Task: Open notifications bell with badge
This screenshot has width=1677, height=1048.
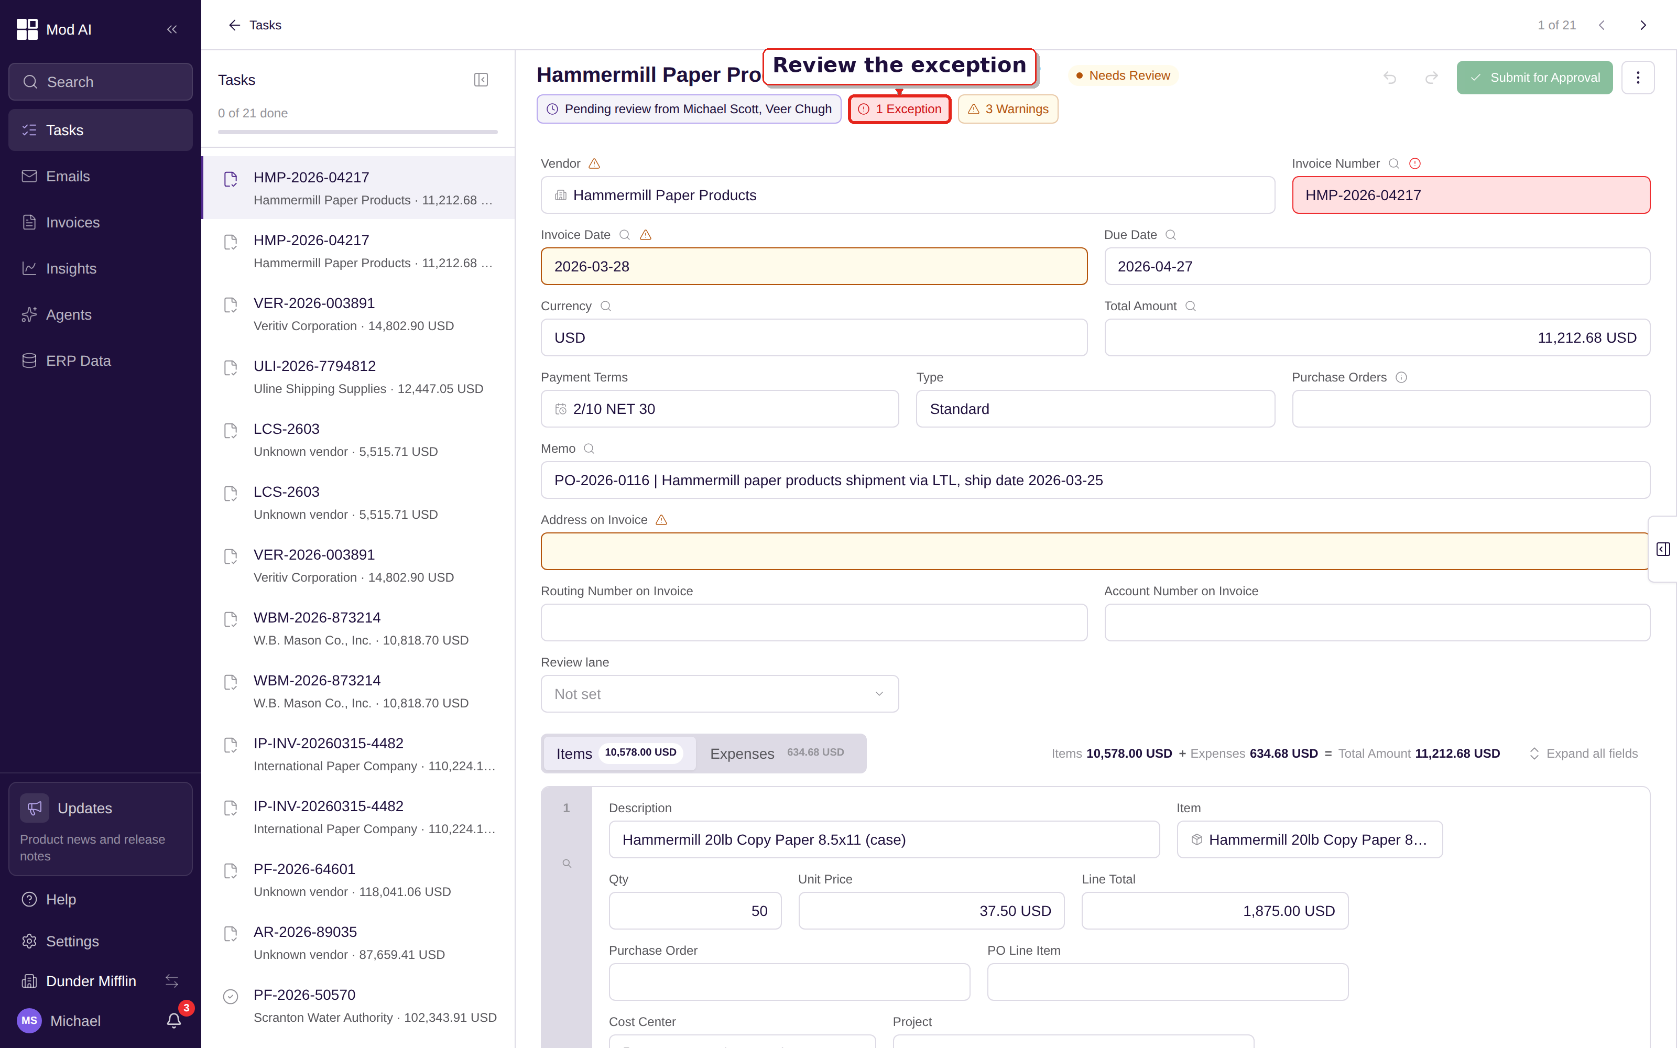Action: 174,1020
